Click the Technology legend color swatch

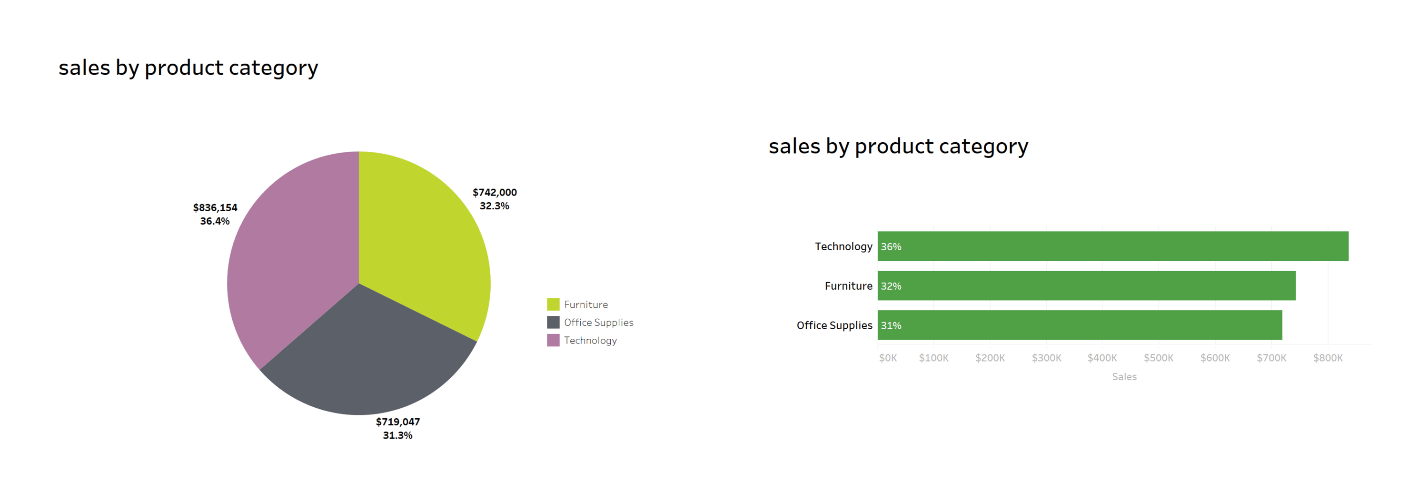[x=553, y=340]
